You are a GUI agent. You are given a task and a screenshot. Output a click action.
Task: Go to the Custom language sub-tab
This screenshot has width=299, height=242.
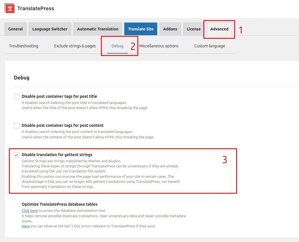[209, 46]
